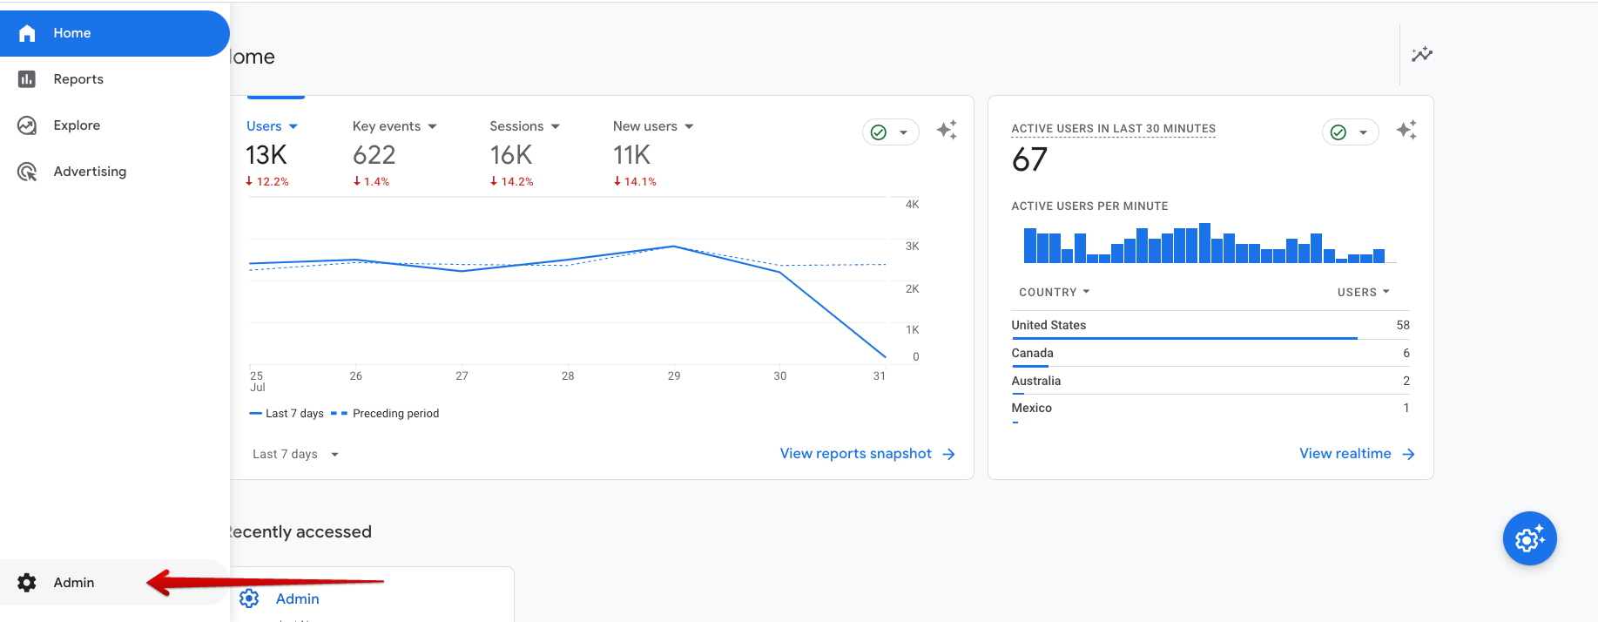Click the Admin gear icon
Image resolution: width=1598 pixels, height=622 pixels.
[27, 583]
